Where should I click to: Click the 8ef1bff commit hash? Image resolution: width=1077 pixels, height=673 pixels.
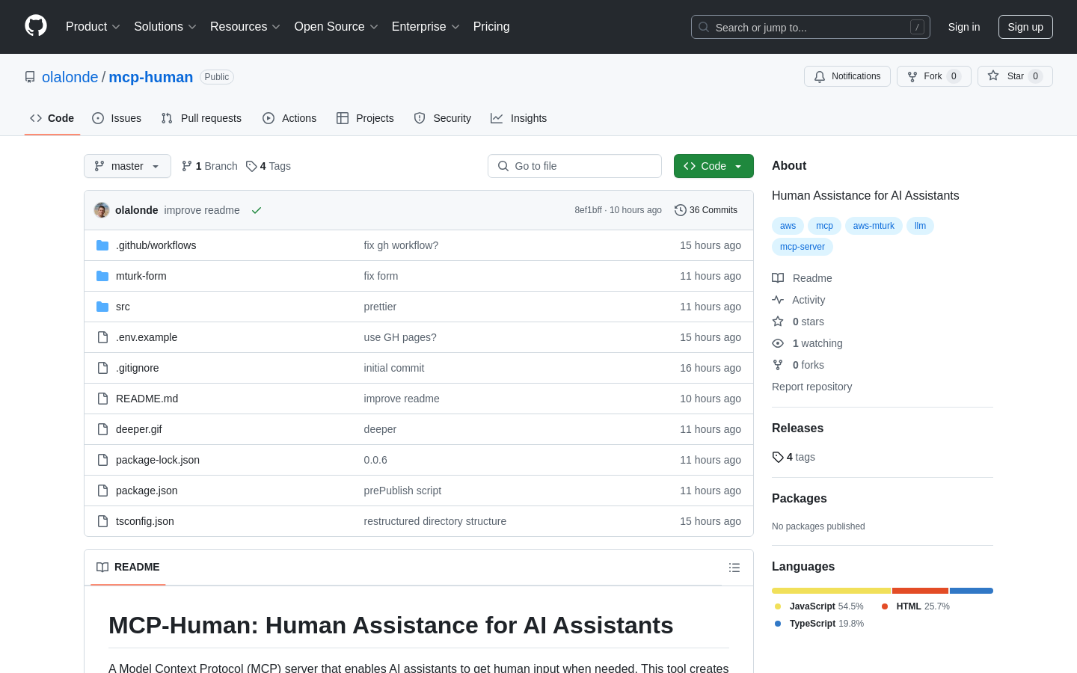click(588, 210)
